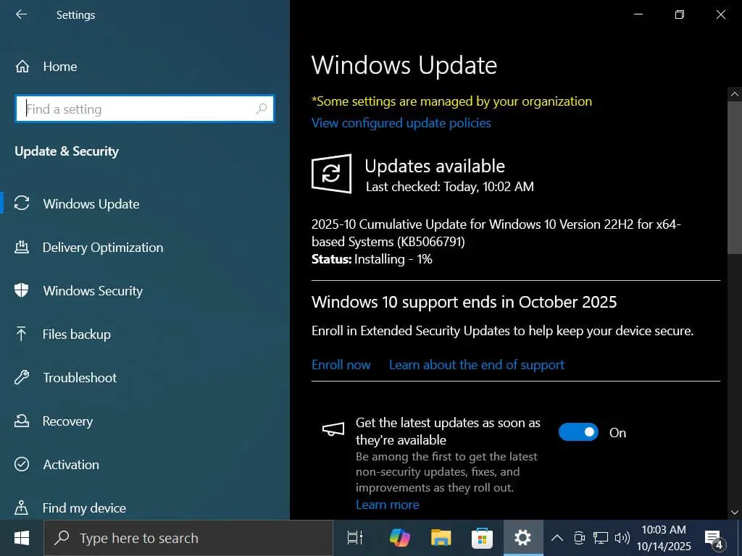Turn off Get the latest updates toggle
The image size is (742, 556).
point(578,432)
